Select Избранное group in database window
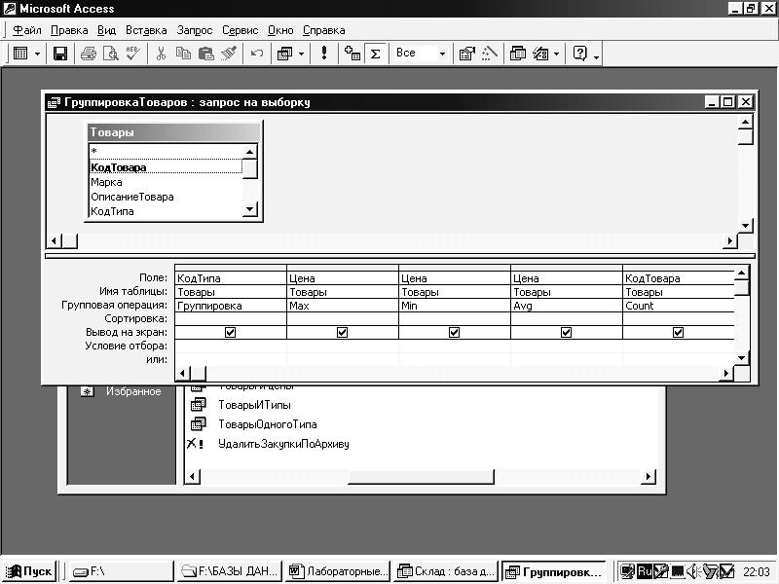This screenshot has width=779, height=584. (x=133, y=392)
